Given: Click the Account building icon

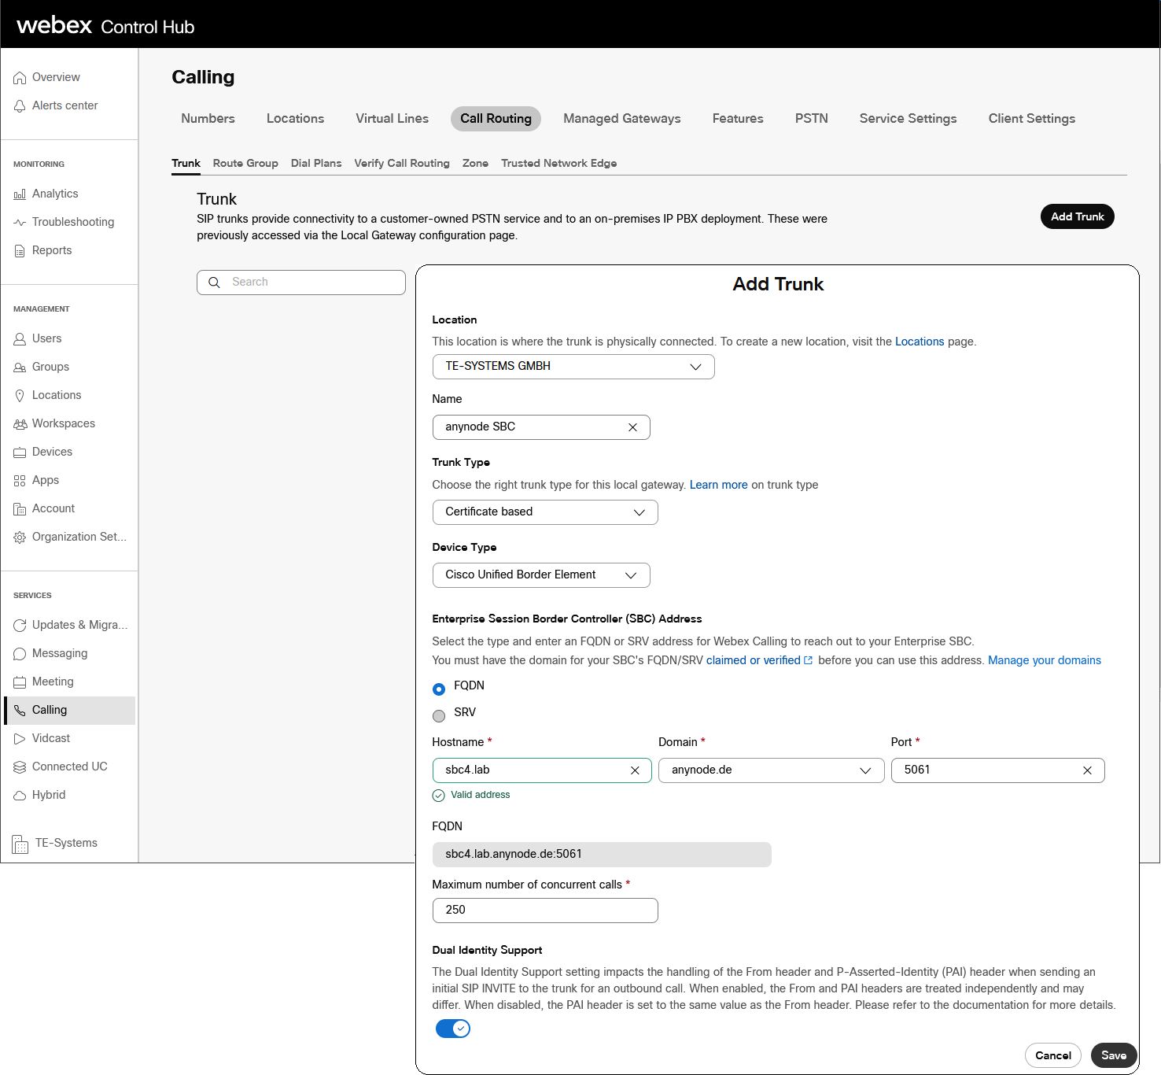Looking at the screenshot, I should pos(20,509).
